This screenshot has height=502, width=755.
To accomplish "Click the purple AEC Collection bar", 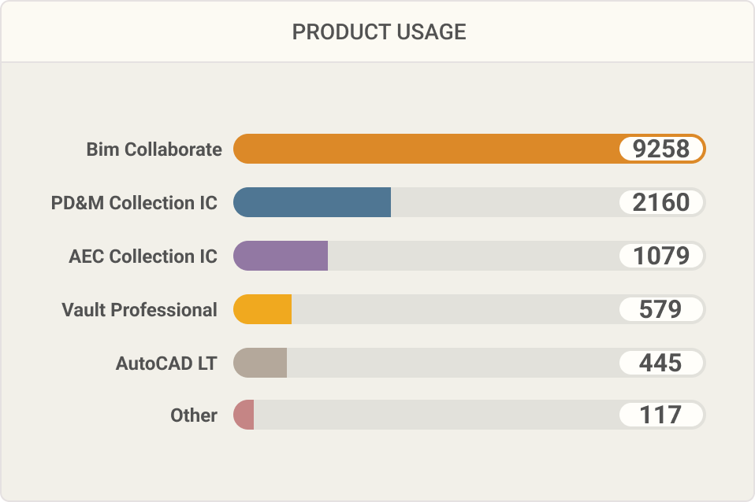I will 281,255.
